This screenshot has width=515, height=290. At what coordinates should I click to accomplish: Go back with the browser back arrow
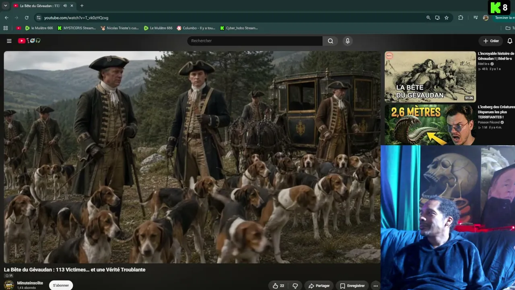[x=6, y=18]
